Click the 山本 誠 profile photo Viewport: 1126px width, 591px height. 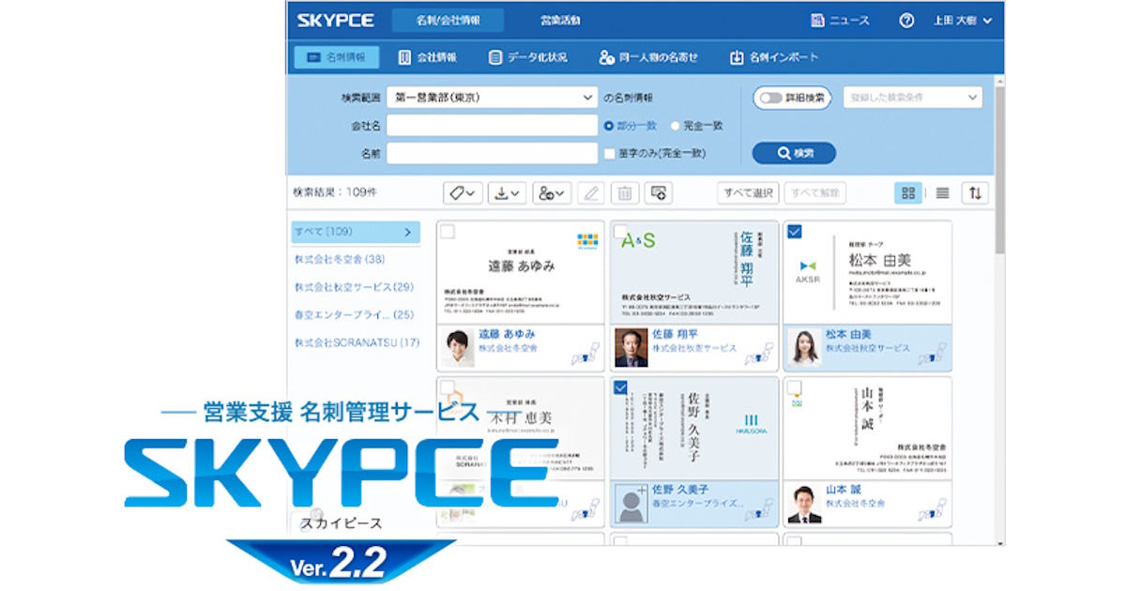pos(804,504)
